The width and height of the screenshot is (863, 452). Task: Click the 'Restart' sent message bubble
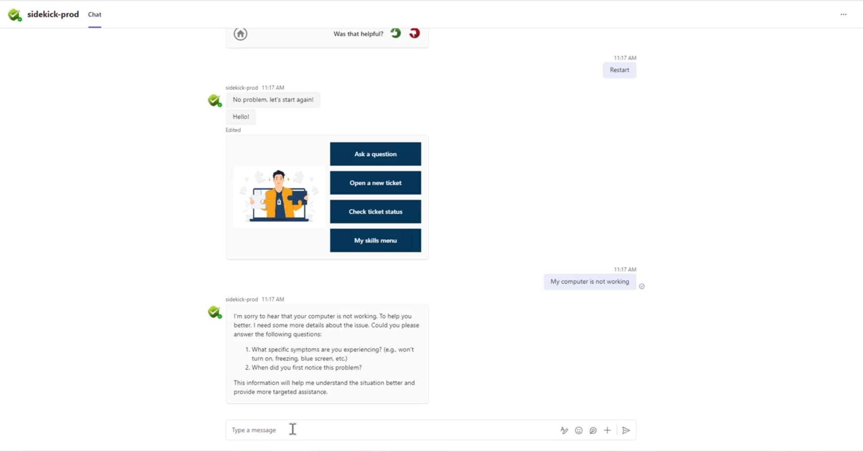620,70
